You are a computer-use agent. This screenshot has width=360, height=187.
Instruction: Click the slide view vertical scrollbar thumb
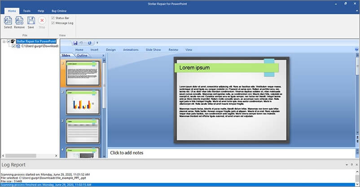click(357, 66)
